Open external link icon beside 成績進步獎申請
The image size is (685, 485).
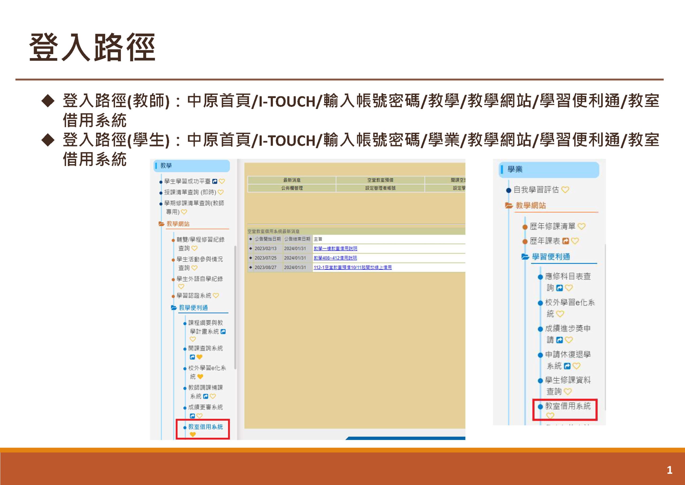click(x=560, y=340)
